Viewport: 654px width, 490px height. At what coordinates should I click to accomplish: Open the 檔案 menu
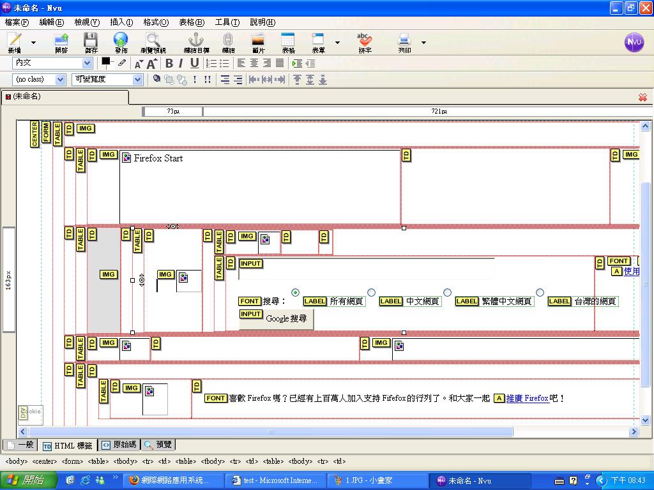17,22
